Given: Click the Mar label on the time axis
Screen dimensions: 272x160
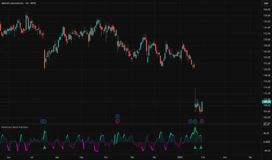Looking at the screenshot, I should [x=225, y=157].
